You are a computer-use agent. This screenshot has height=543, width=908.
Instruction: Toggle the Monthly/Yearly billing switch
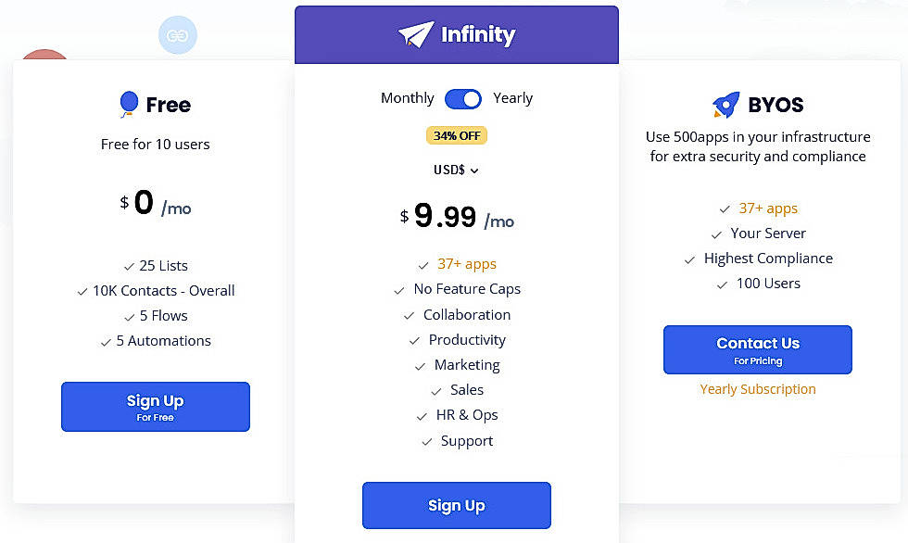(463, 98)
